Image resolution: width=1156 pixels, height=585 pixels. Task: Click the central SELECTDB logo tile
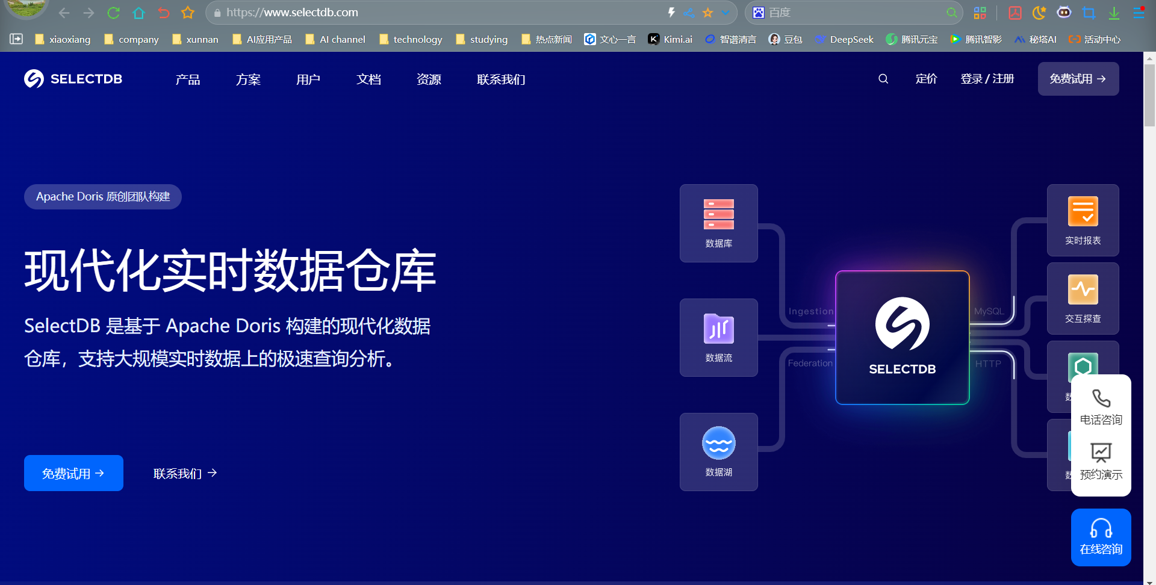click(x=903, y=338)
